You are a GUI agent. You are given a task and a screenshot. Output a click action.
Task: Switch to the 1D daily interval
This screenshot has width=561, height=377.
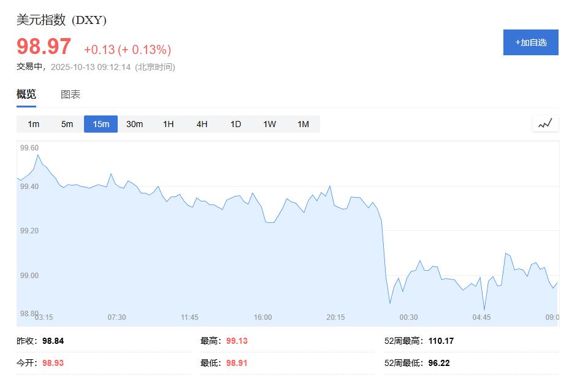[x=235, y=123]
